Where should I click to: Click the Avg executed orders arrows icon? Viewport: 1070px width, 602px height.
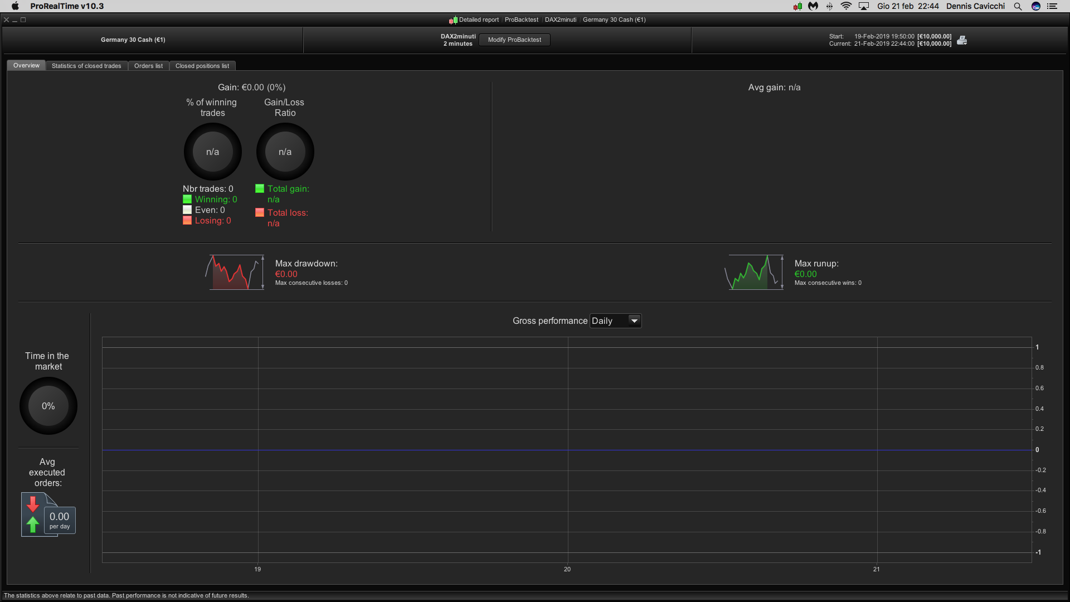click(34, 514)
